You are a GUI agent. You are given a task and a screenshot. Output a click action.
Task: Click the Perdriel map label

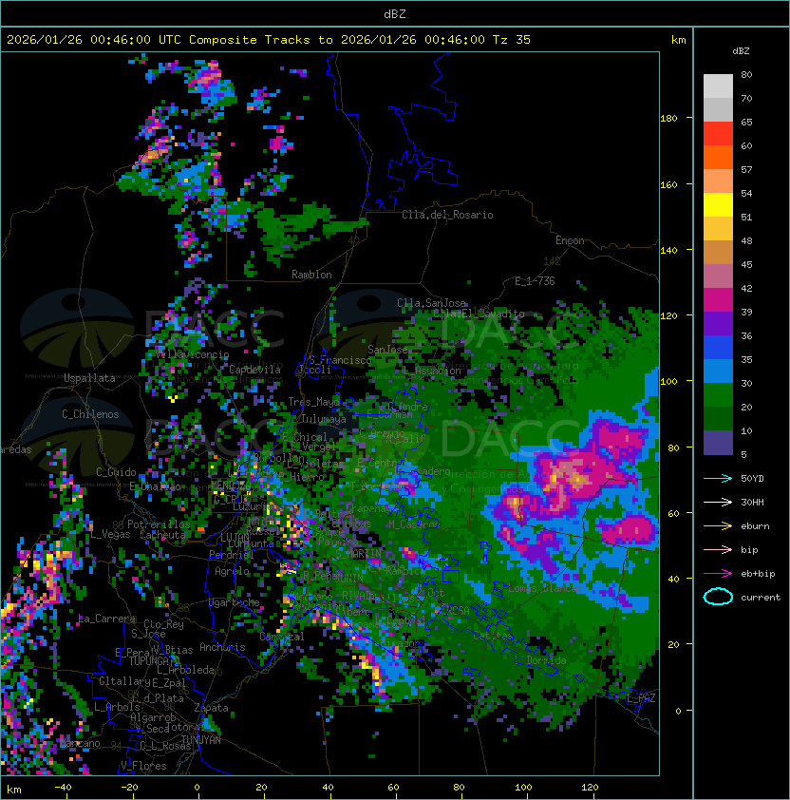(231, 554)
